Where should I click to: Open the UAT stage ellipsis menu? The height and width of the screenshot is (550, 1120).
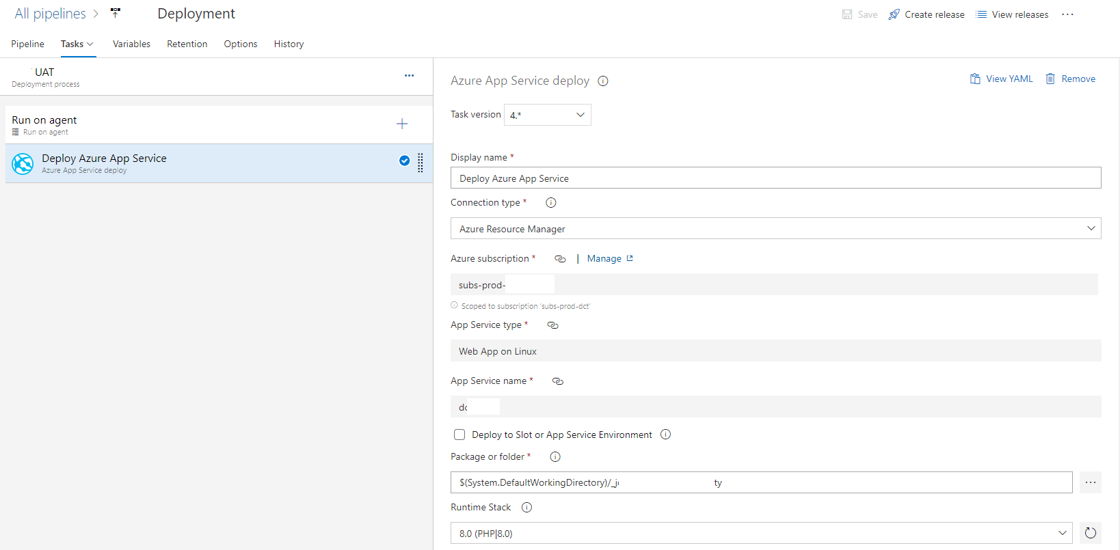pyautogui.click(x=409, y=75)
